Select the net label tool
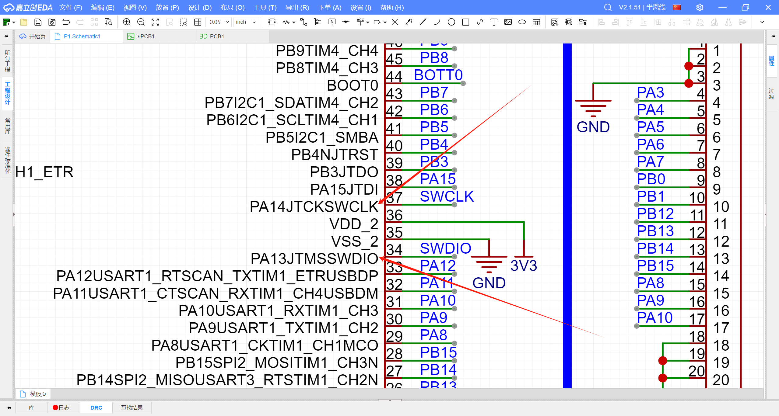Viewport: 779px width, 416px height. (x=332, y=22)
